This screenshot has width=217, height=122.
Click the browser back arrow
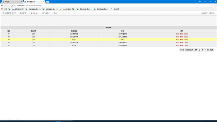pos(2,6)
